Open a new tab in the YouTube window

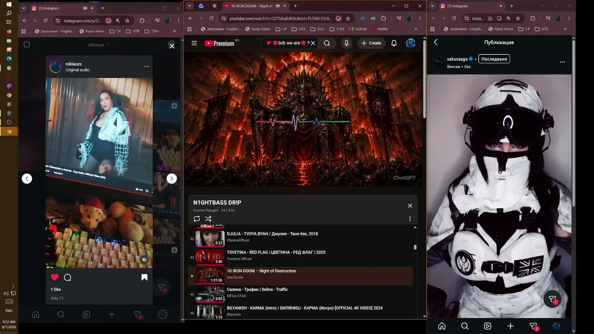pos(295,6)
